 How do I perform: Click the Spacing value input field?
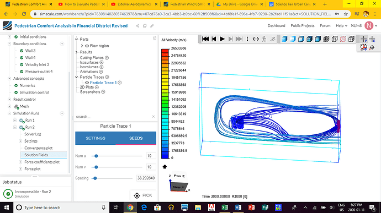(x=146, y=178)
